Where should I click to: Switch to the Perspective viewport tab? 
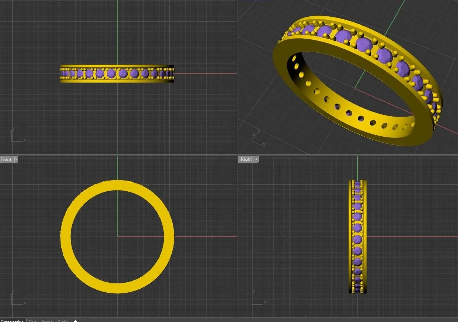(12, 321)
